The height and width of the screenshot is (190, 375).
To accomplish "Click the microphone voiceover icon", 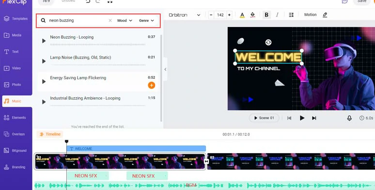I will coord(349,118).
